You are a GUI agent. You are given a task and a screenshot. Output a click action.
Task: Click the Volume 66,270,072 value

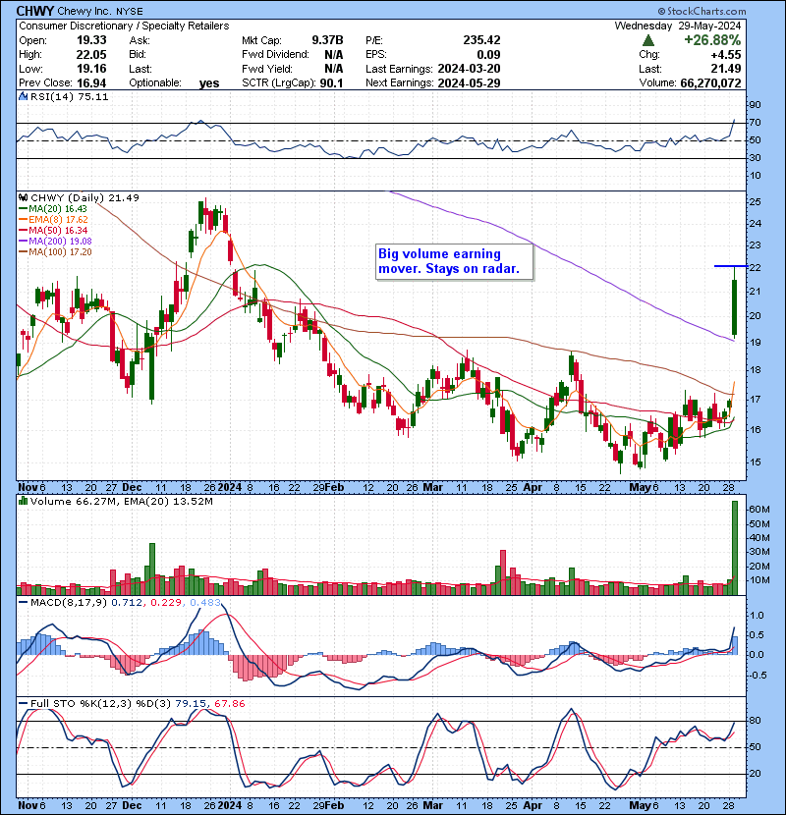point(710,82)
